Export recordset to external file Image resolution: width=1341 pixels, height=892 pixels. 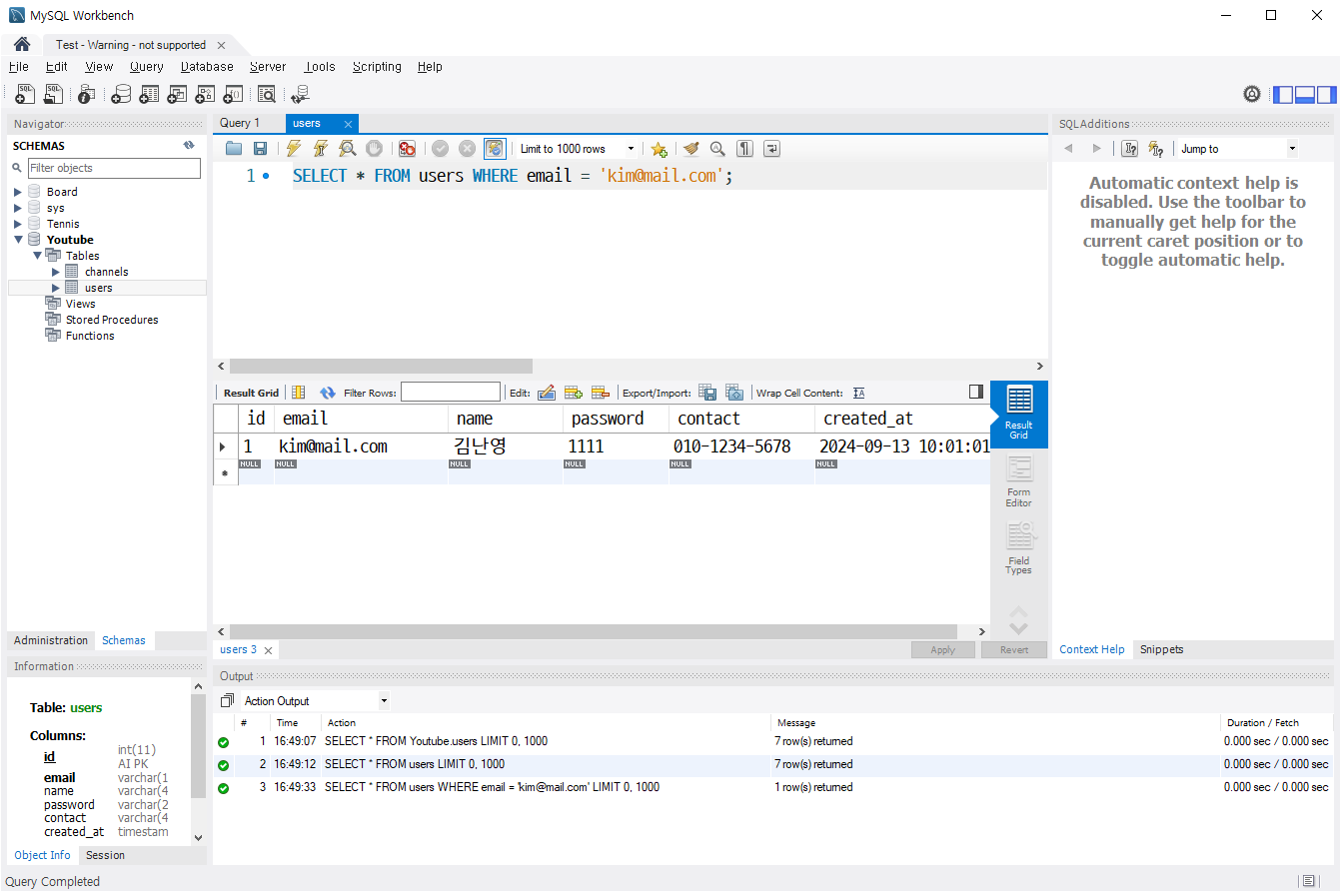(x=707, y=393)
